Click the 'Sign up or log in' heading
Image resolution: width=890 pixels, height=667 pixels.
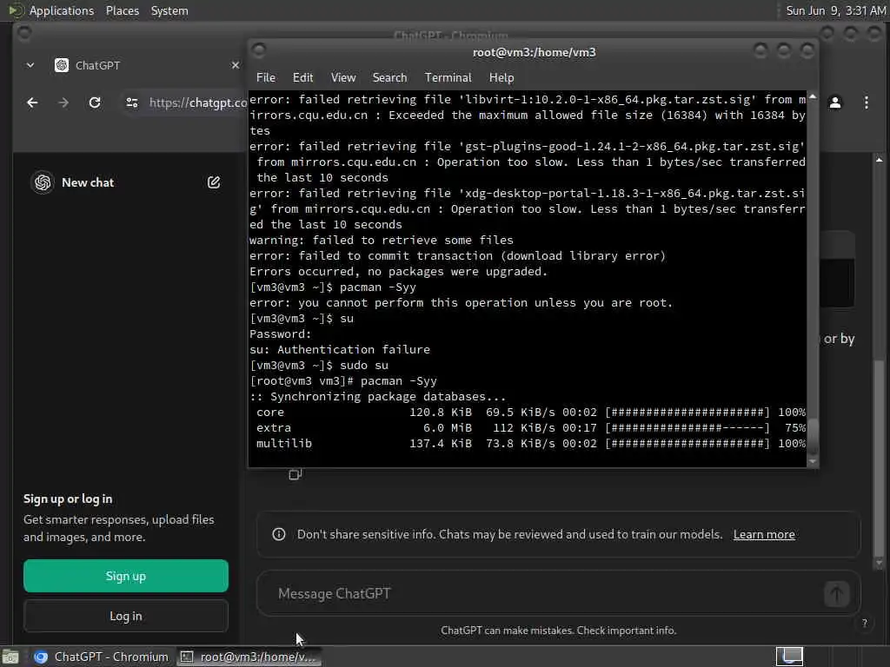[x=68, y=499]
